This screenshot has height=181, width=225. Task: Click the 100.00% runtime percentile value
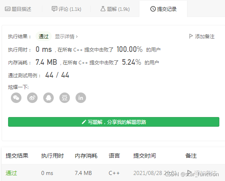(x=130, y=49)
